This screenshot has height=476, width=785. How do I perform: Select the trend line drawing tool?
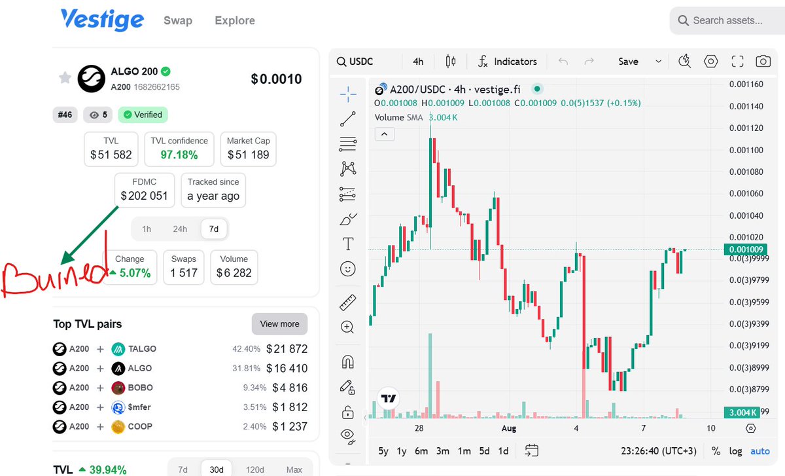click(348, 119)
